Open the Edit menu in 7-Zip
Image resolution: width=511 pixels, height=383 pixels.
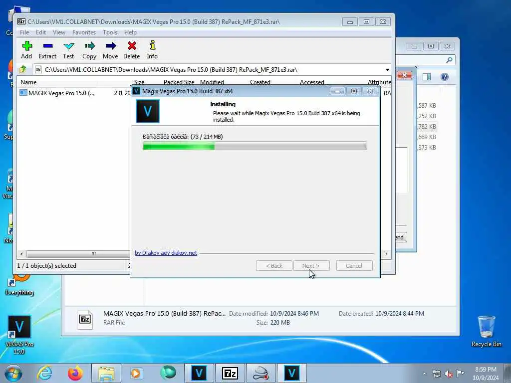tap(41, 32)
